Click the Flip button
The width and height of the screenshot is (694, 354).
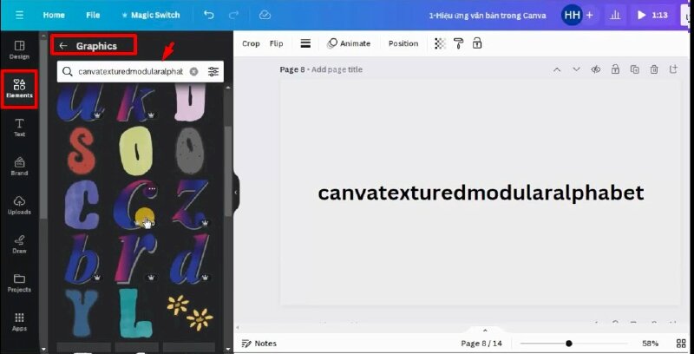[276, 43]
